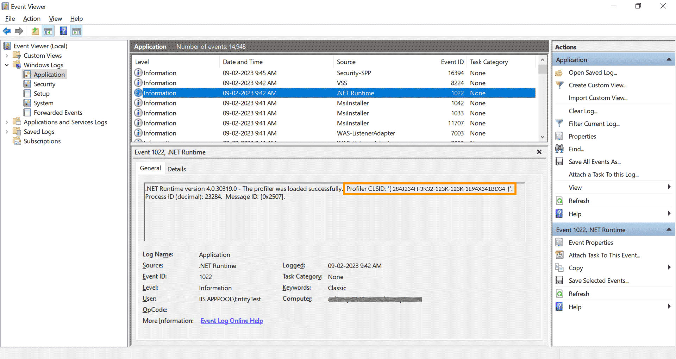Click the Open Saved Log folder icon
676x359 pixels.
[559, 73]
